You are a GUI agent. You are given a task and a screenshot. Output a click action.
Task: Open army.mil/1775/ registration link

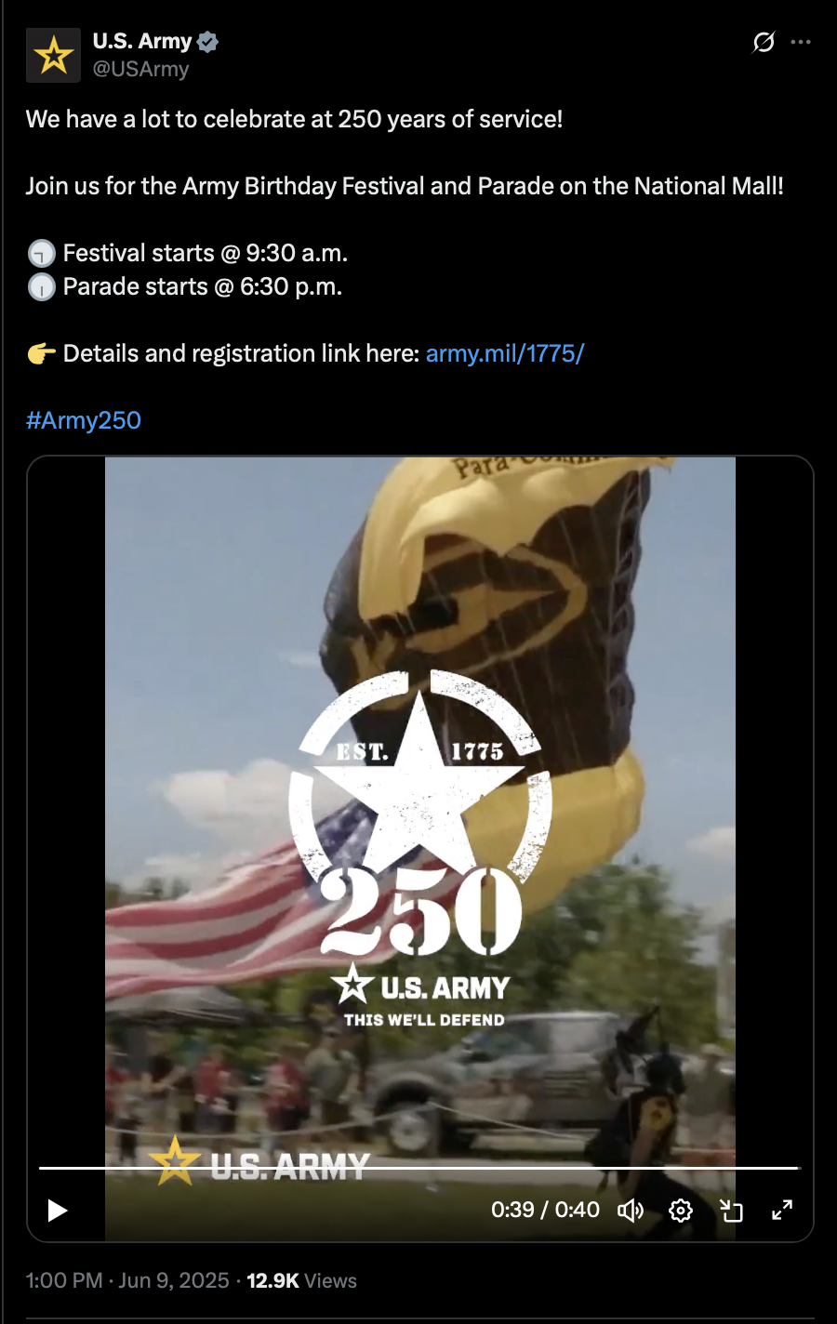(505, 353)
